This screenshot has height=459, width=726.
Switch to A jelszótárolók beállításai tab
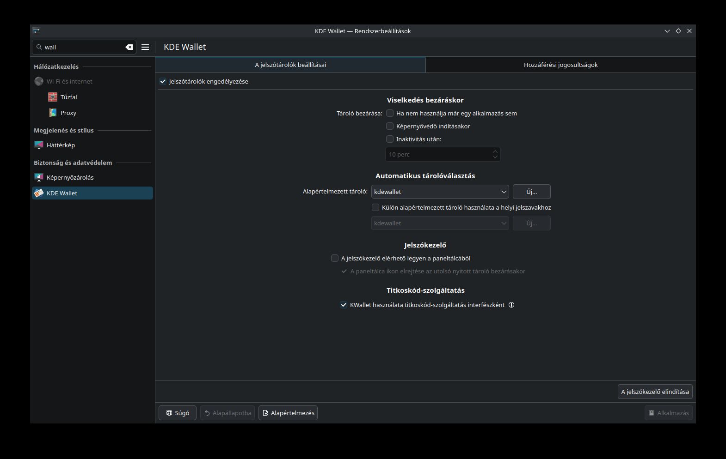290,65
